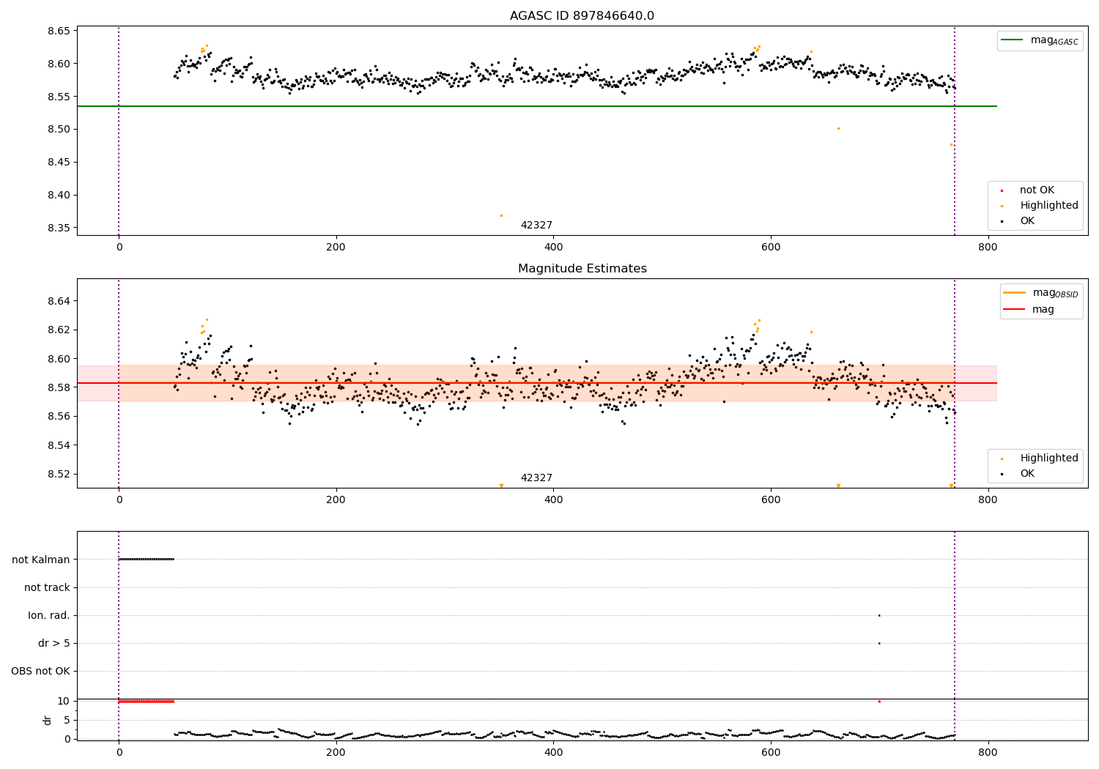Click the 8.45 y-axis tick in top plot
The height and width of the screenshot is (769, 1099).
(x=59, y=163)
